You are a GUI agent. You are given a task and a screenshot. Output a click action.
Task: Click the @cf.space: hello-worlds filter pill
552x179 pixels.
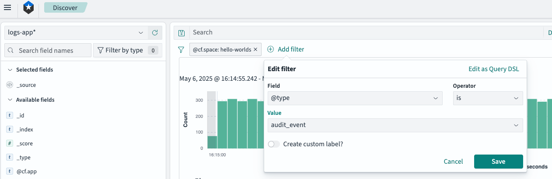pos(222,49)
